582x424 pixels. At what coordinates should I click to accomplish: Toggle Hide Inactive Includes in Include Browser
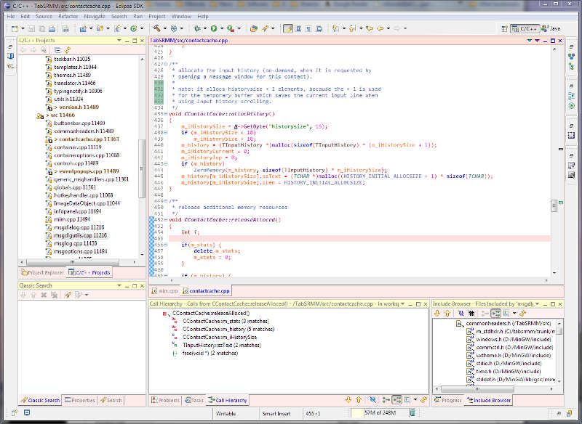pos(471,313)
